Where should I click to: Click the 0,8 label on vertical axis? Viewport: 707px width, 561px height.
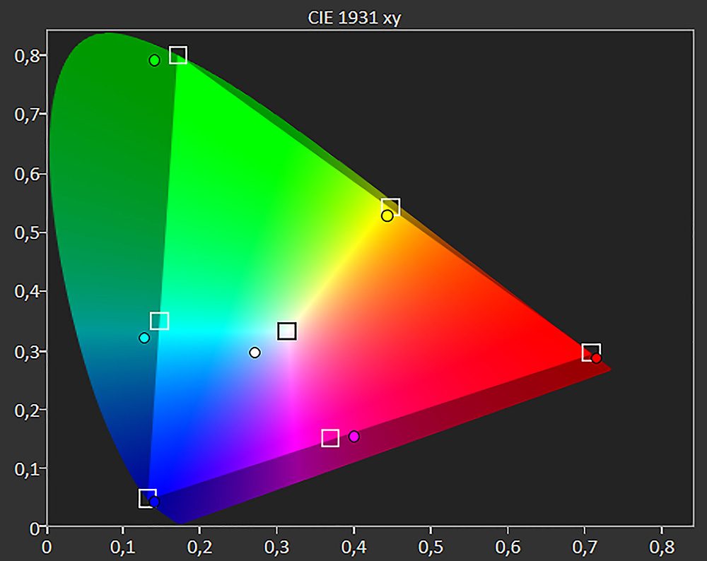pyautogui.click(x=28, y=55)
